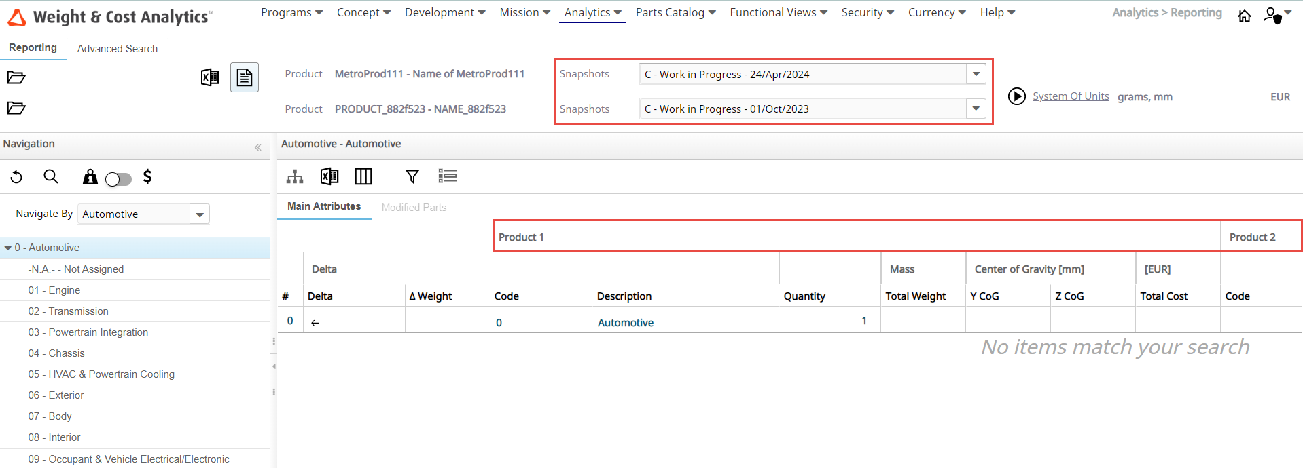Open the column chooser icon
This screenshot has height=468, width=1303.
click(363, 177)
